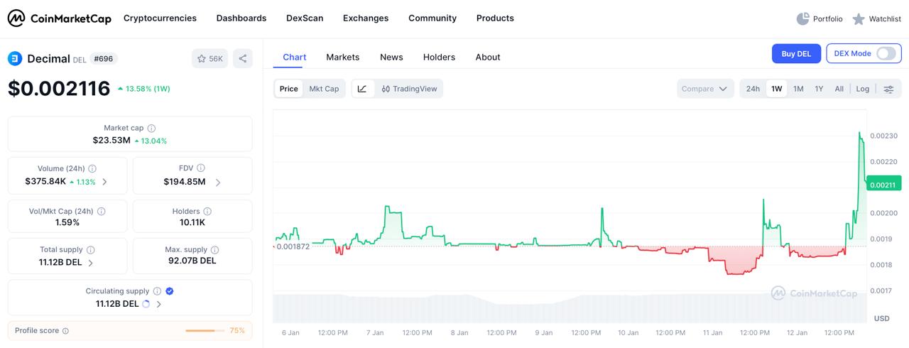Screen dimensions: 909x348
Task: Select the 1M time range
Action: pos(798,89)
